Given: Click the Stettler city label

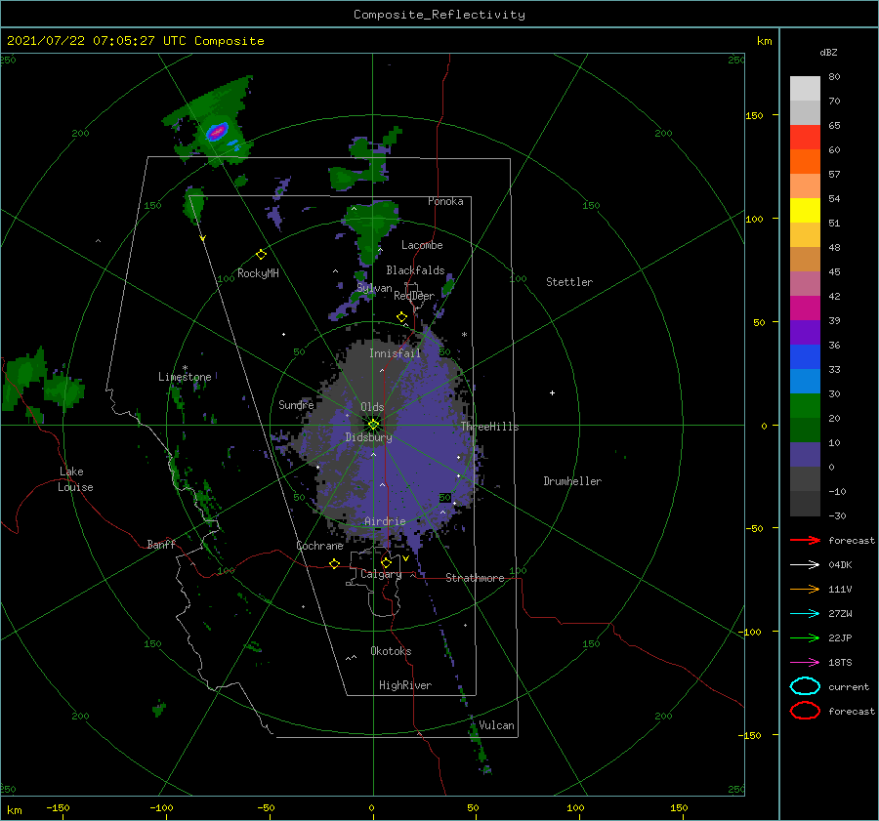Looking at the screenshot, I should tap(569, 282).
